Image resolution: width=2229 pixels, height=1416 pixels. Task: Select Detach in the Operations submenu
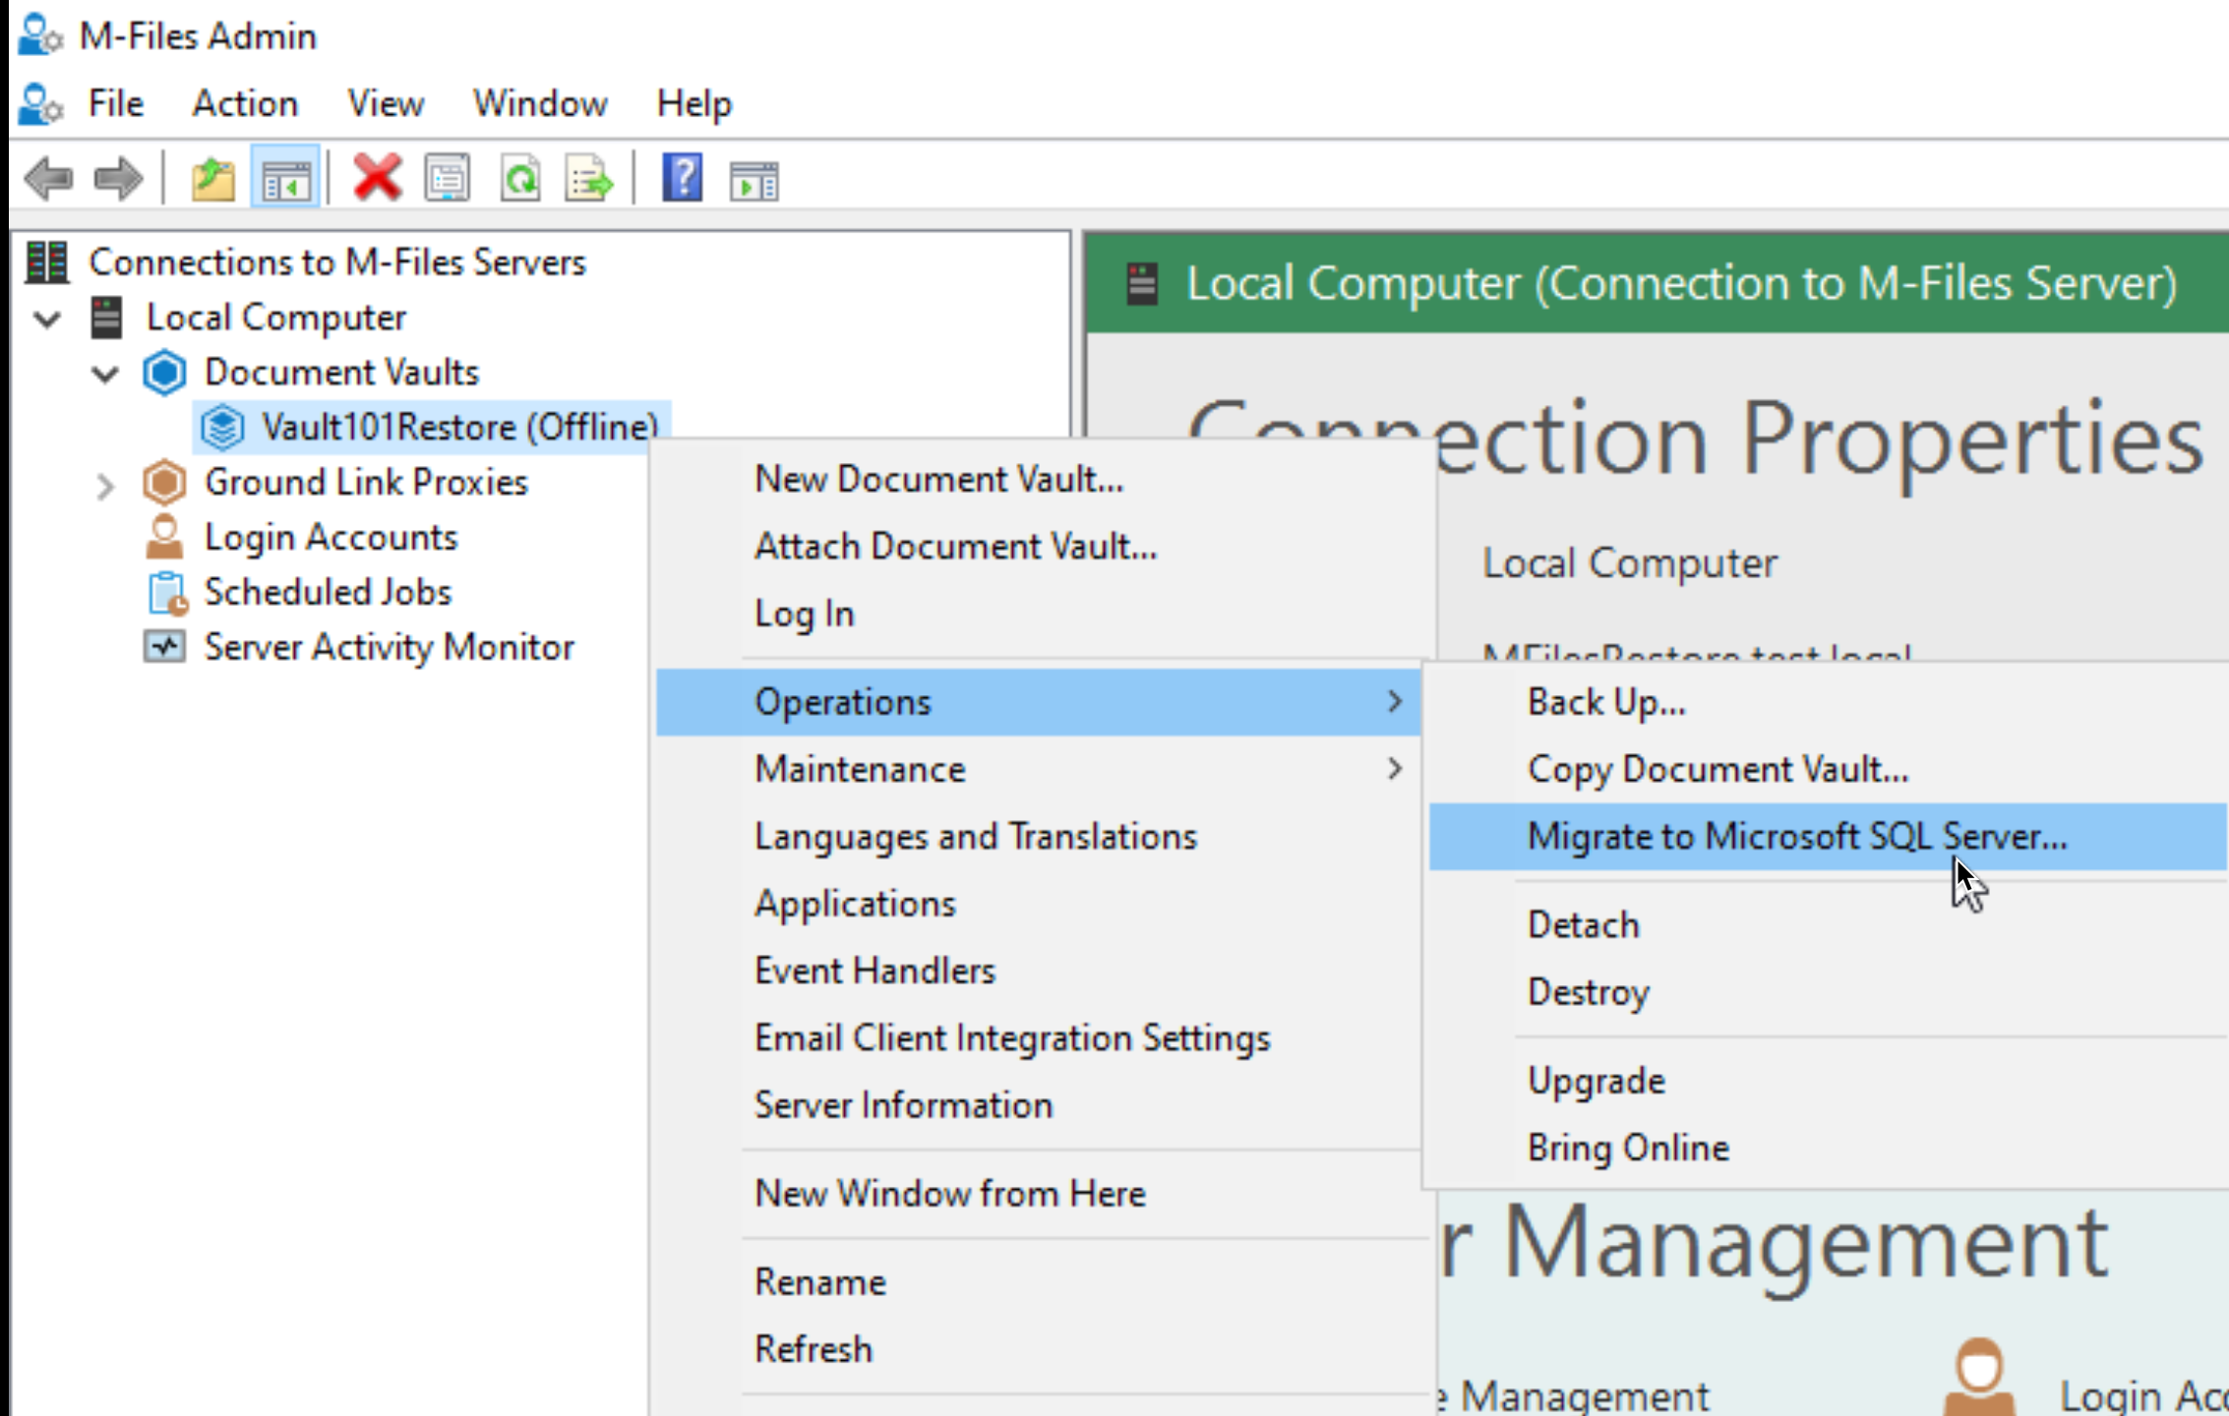coord(1828,924)
